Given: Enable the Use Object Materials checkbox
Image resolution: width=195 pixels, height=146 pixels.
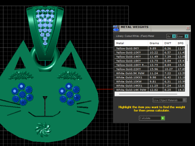Looking at the screenshot, I should (184, 100).
